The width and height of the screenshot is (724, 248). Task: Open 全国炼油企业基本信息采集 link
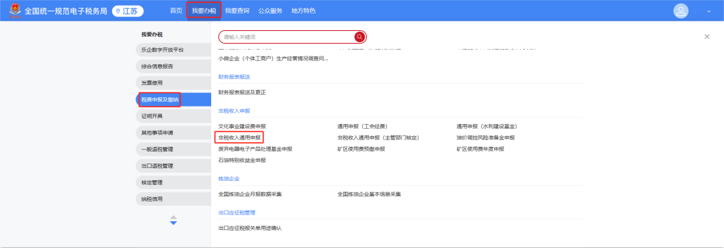coord(369,194)
